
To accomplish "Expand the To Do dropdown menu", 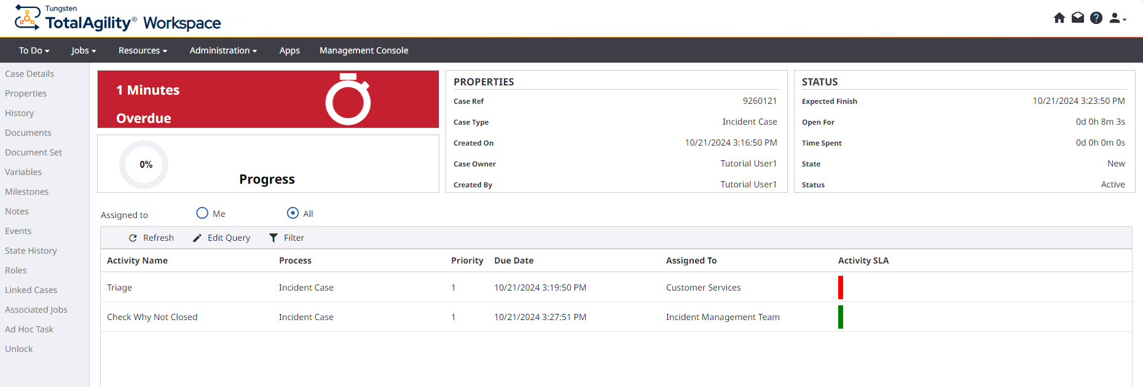I will coord(34,50).
